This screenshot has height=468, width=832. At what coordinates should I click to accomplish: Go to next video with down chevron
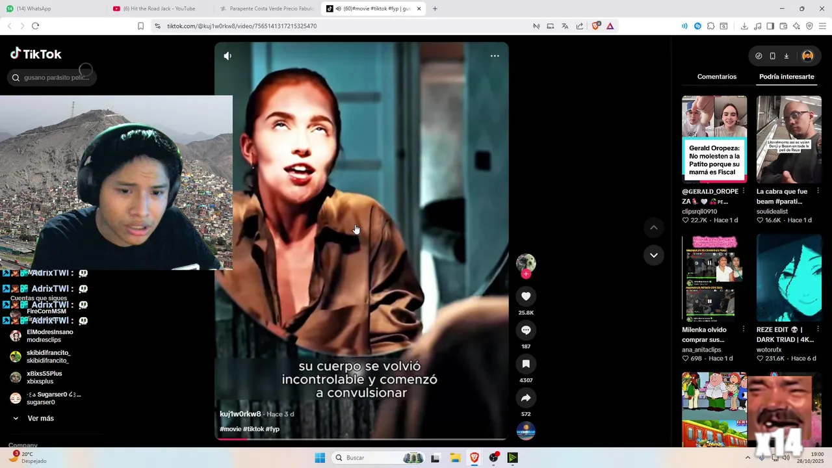[654, 255]
